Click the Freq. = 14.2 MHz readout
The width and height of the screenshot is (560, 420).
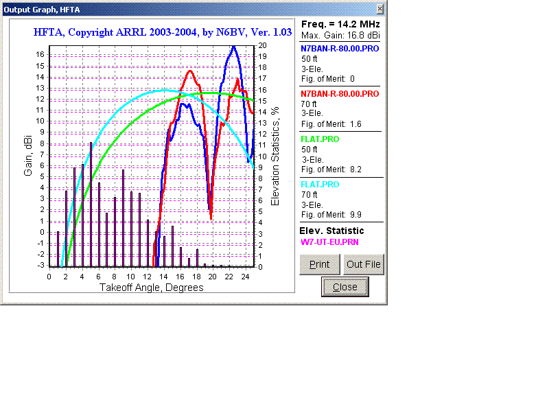(341, 24)
